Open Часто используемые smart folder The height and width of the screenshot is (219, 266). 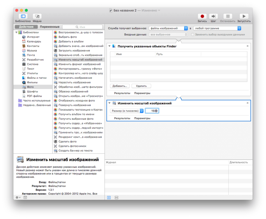pyautogui.click(x=37, y=100)
